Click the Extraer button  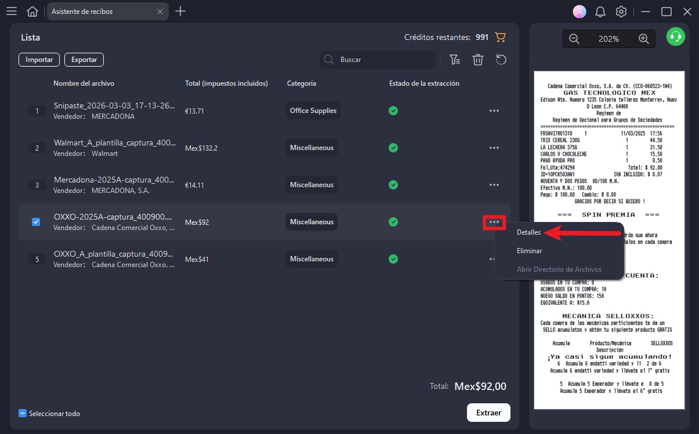pos(488,413)
